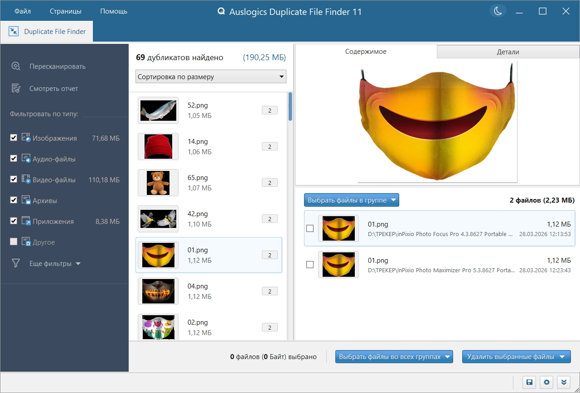Image resolution: width=580 pixels, height=393 pixels.
Task: Click the 2 count badge for 02.png
Action: click(270, 327)
